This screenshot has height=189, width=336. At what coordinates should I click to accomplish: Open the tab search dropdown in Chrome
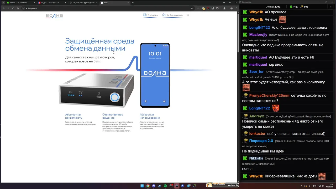click(x=3, y=3)
